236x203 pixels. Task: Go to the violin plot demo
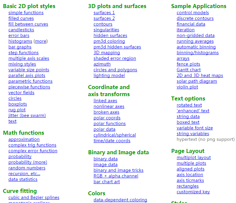coord(187,87)
